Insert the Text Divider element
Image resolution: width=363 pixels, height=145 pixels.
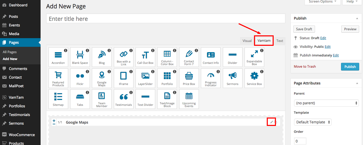(145, 99)
